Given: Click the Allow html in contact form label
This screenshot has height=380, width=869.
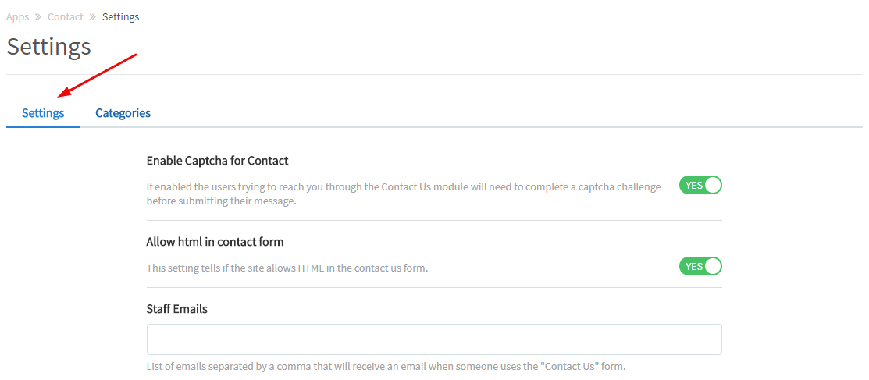Looking at the screenshot, I should pos(215,242).
